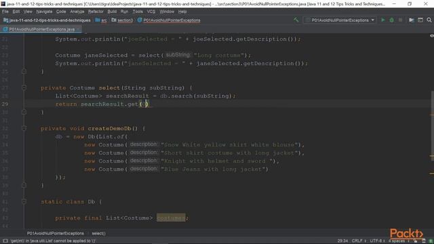Screen dimensions: 434x244
Task: Collapse the Db class fold at line 41
Action: click(24, 202)
